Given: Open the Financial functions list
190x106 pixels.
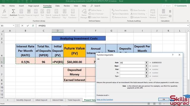Looking at the screenshot, I should tap(29, 14).
